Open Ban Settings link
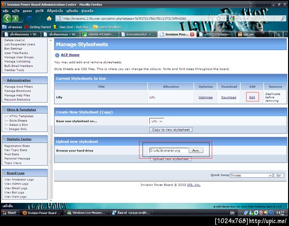The width and height of the screenshot is (289, 226). pyautogui.click(x=13, y=49)
